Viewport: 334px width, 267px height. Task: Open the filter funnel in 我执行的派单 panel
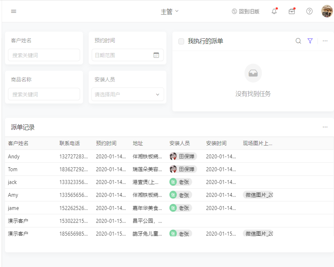coord(310,41)
